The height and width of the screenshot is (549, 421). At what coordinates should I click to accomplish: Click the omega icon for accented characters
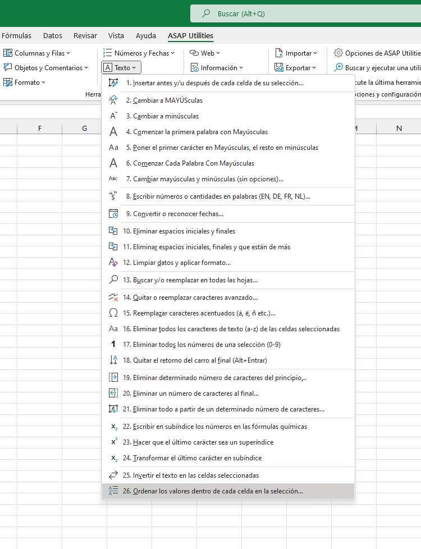(x=113, y=313)
